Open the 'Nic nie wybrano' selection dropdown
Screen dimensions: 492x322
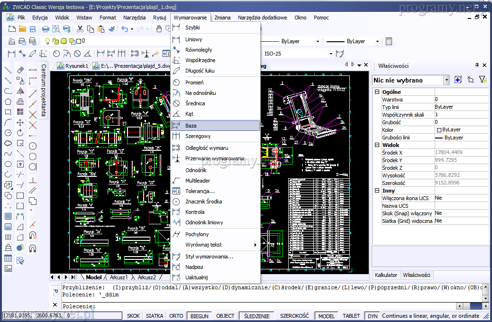446,81
